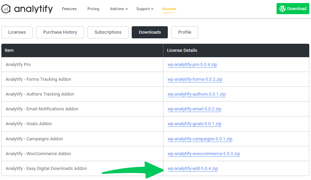Click the 'Analytify Pro' item text
This screenshot has width=311, height=180.
(18, 64)
